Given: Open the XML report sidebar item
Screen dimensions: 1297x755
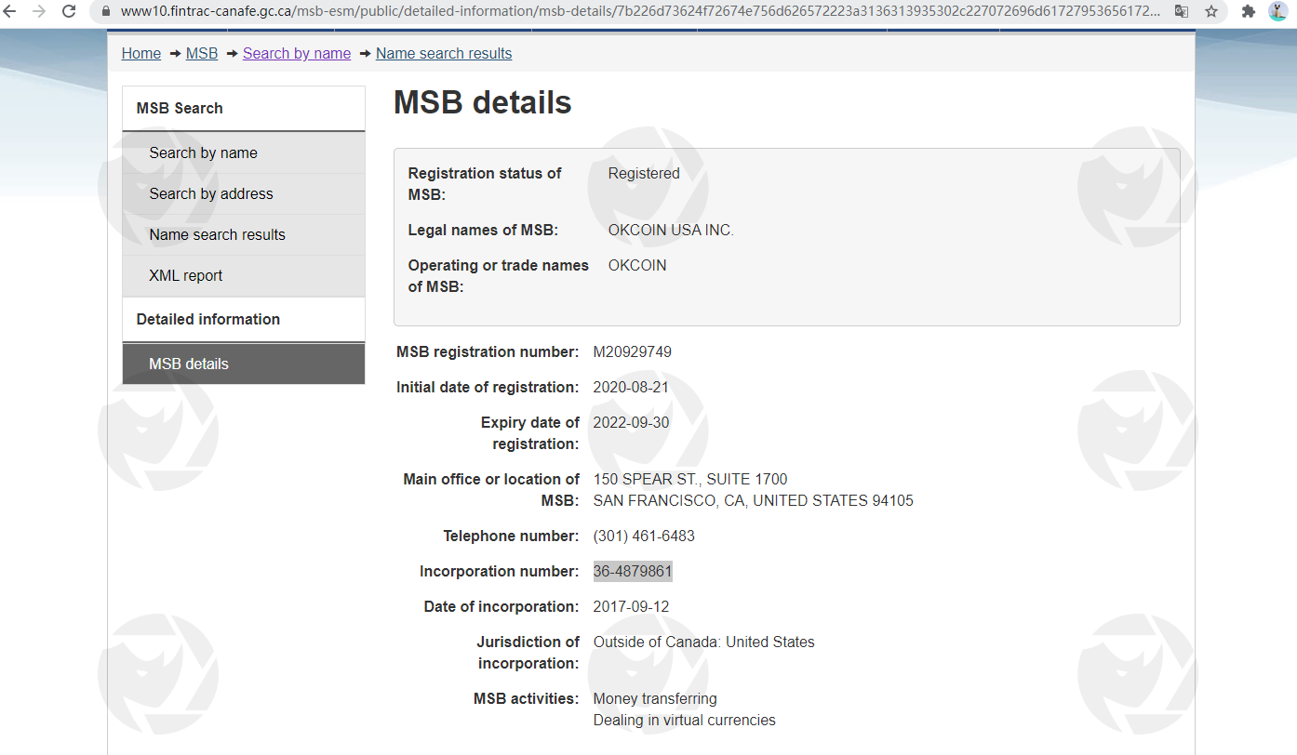Looking at the screenshot, I should (186, 275).
